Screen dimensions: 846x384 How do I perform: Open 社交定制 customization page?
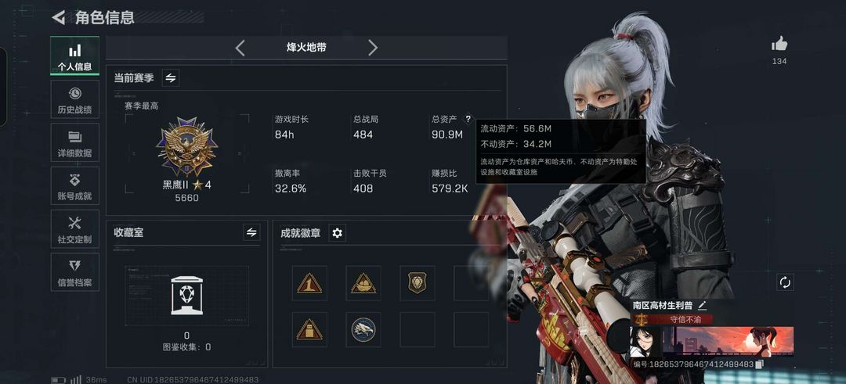tap(75, 229)
